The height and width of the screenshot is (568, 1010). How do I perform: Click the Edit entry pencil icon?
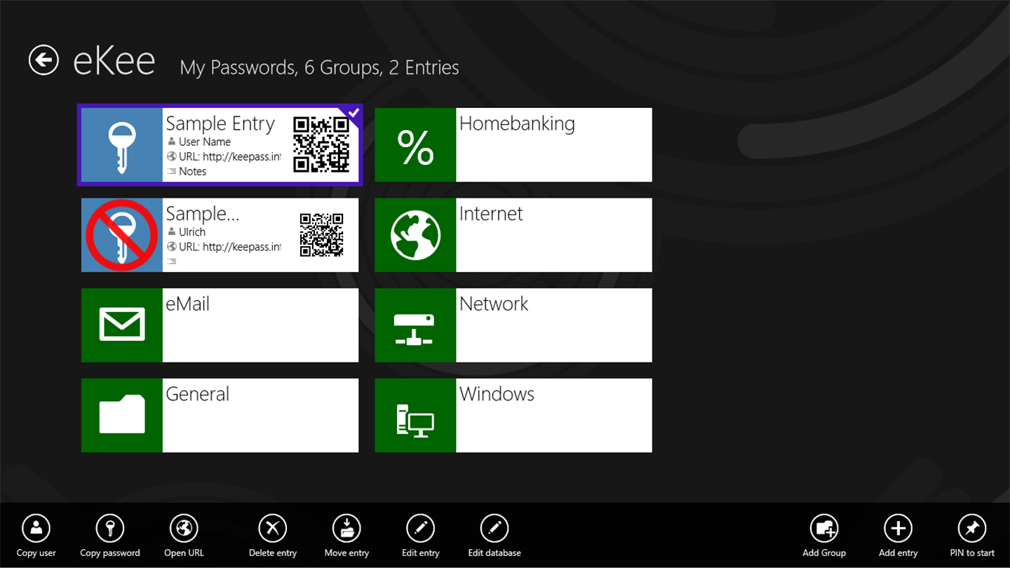421,528
